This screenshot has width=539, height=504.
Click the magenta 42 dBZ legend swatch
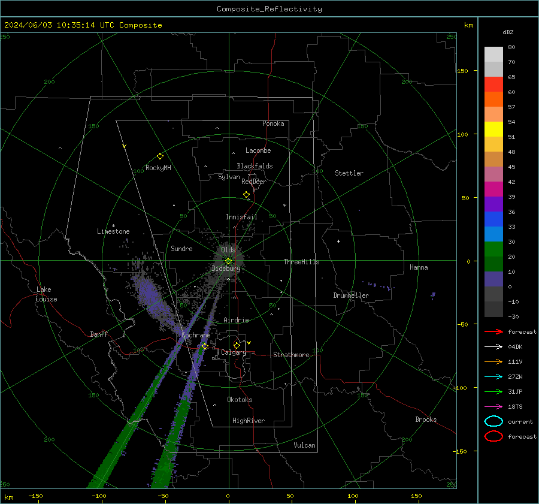coord(493,189)
